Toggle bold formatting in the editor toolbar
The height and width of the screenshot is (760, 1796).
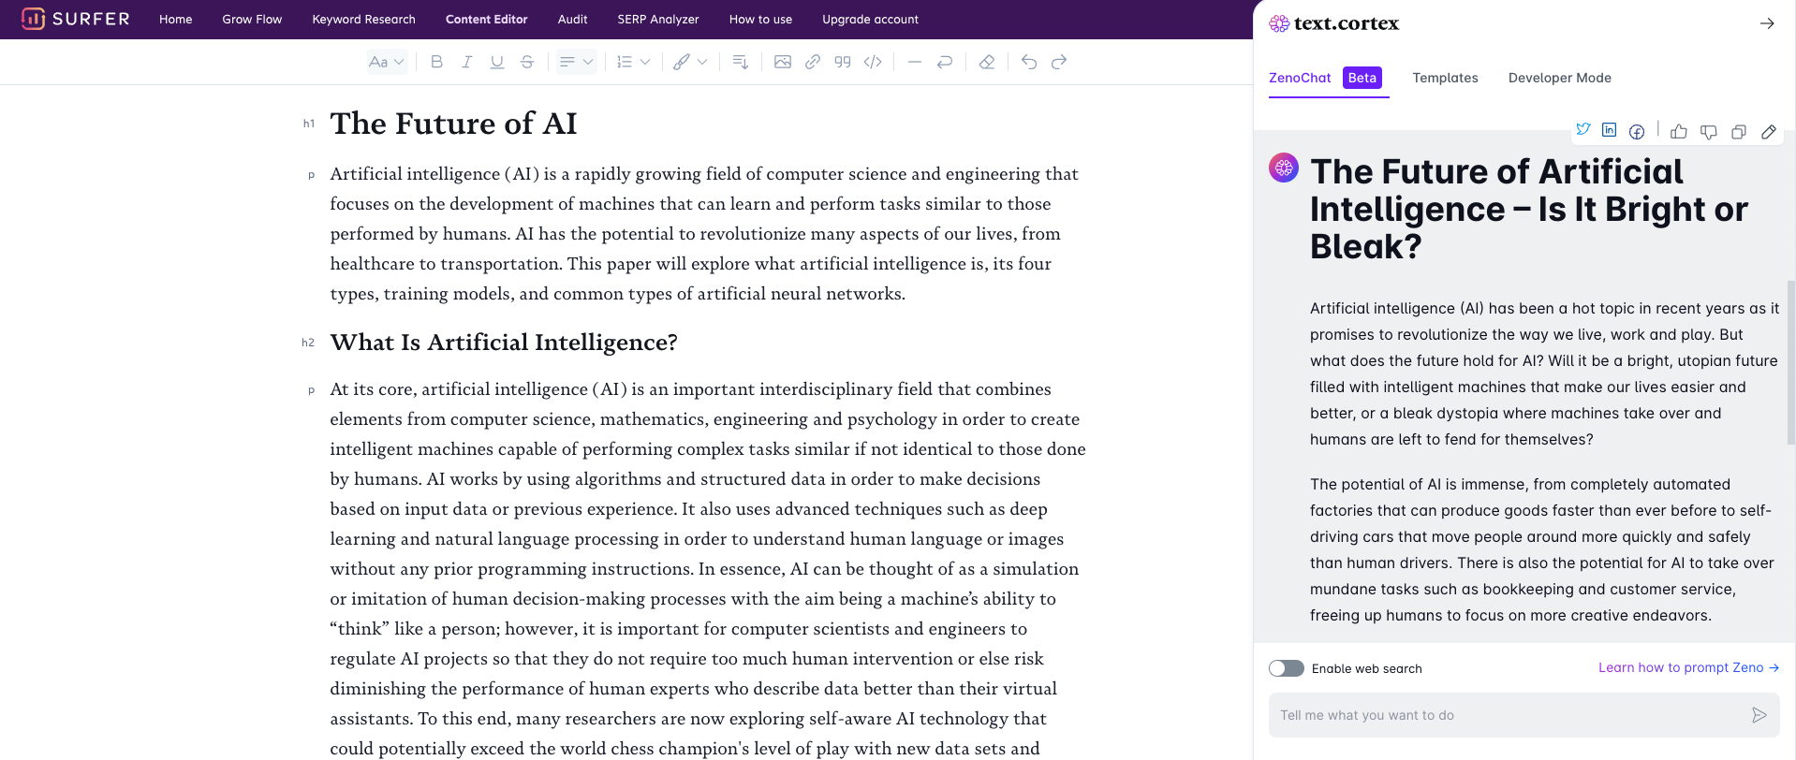[x=436, y=62]
